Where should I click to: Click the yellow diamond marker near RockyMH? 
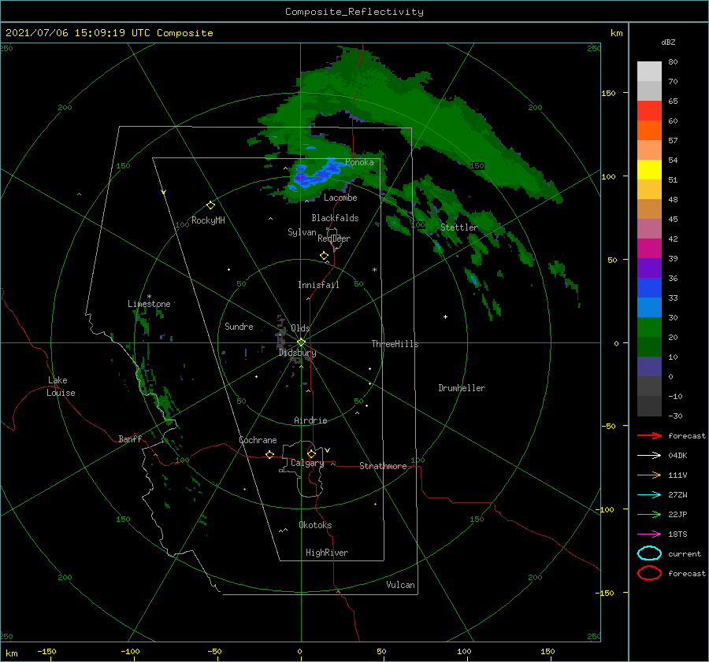(210, 205)
